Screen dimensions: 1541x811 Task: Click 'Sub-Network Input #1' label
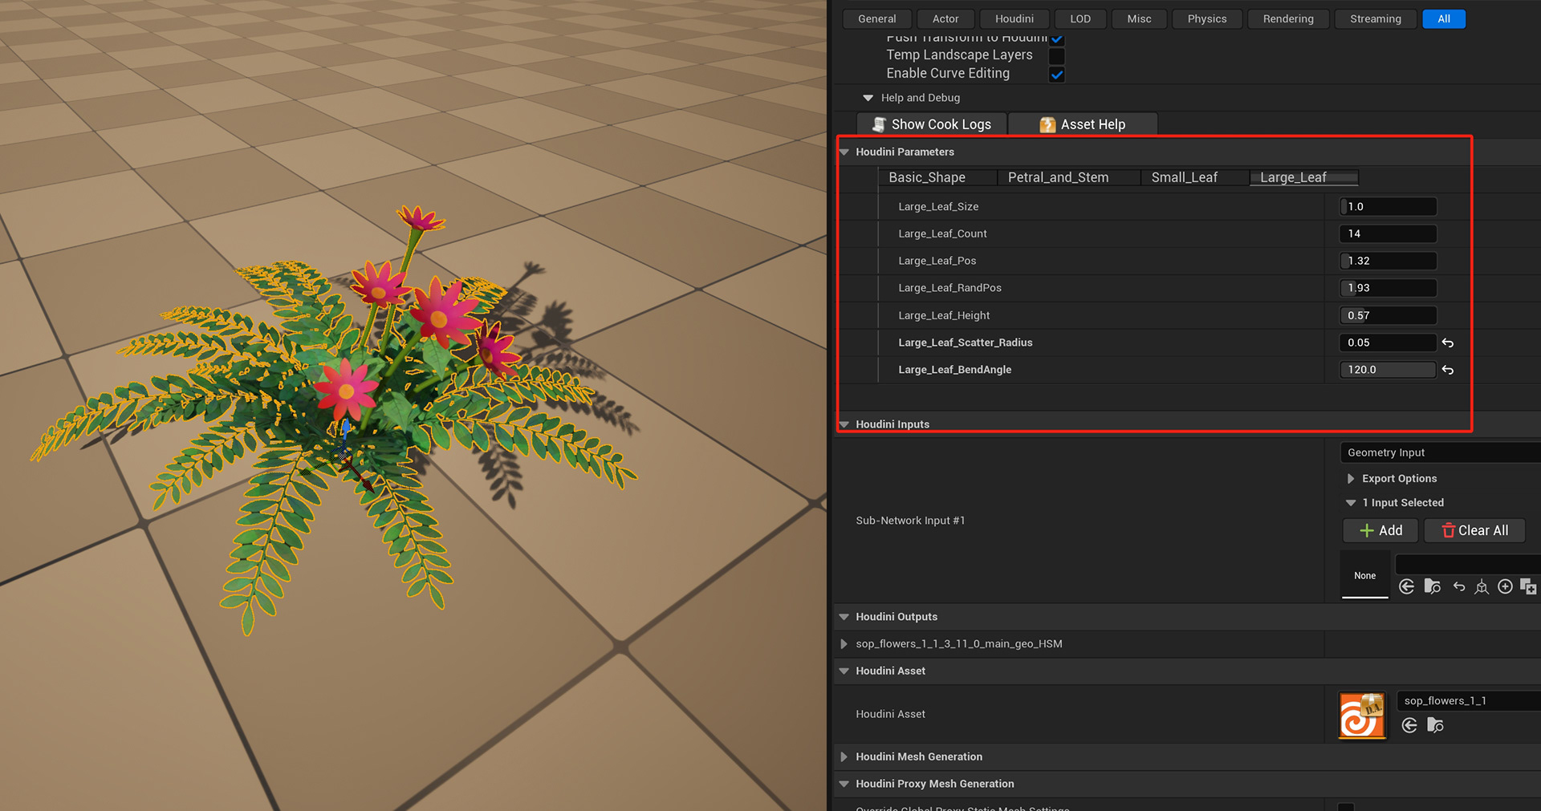[x=910, y=521]
